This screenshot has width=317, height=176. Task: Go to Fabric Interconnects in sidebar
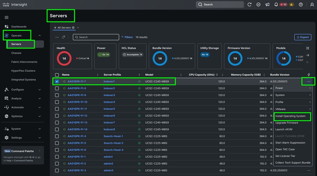click(24, 62)
